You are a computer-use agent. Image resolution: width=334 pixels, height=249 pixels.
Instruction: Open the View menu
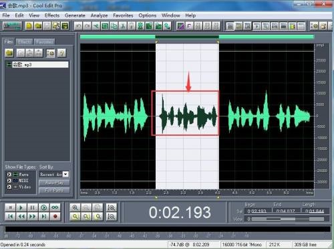(34, 15)
